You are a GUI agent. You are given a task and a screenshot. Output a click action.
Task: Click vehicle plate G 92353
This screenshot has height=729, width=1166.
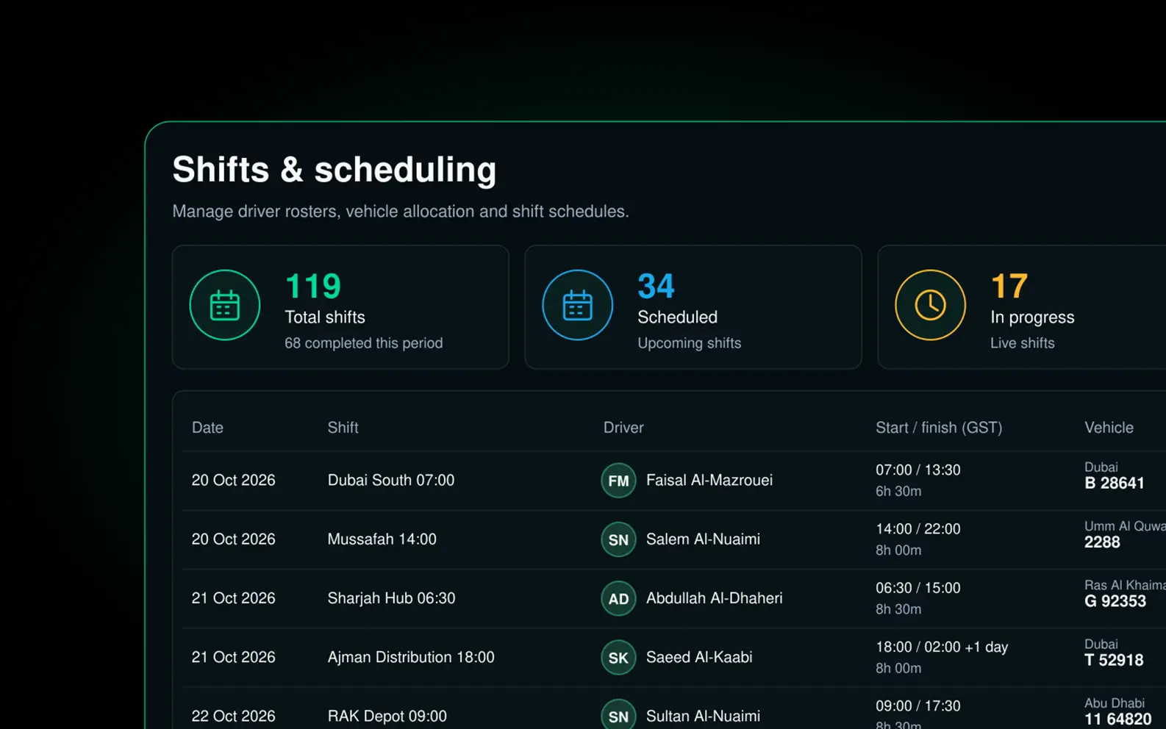coord(1115,601)
